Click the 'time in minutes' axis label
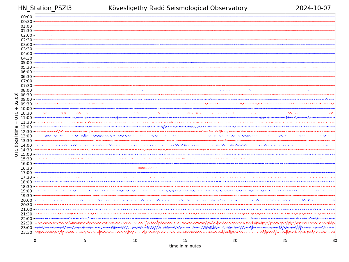 (x=185, y=246)
